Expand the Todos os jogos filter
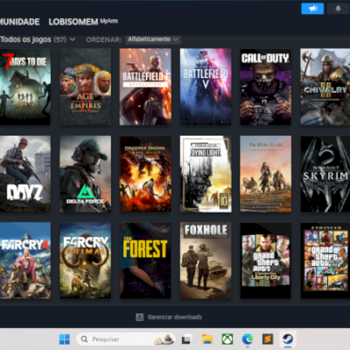Screen dimensions: 350x350 click(x=38, y=39)
